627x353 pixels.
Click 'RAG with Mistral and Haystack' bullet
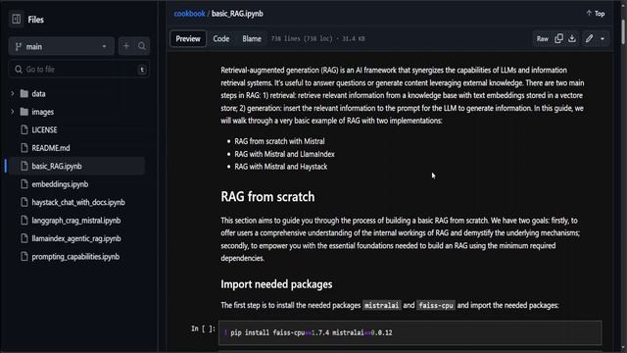pos(281,167)
